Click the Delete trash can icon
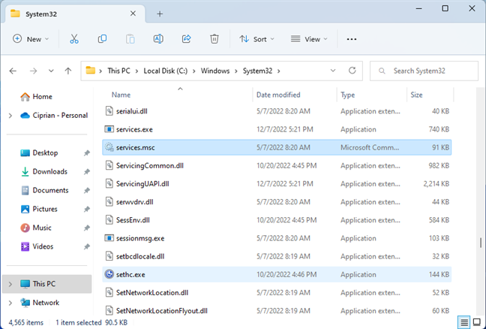486x329 pixels. coord(214,39)
